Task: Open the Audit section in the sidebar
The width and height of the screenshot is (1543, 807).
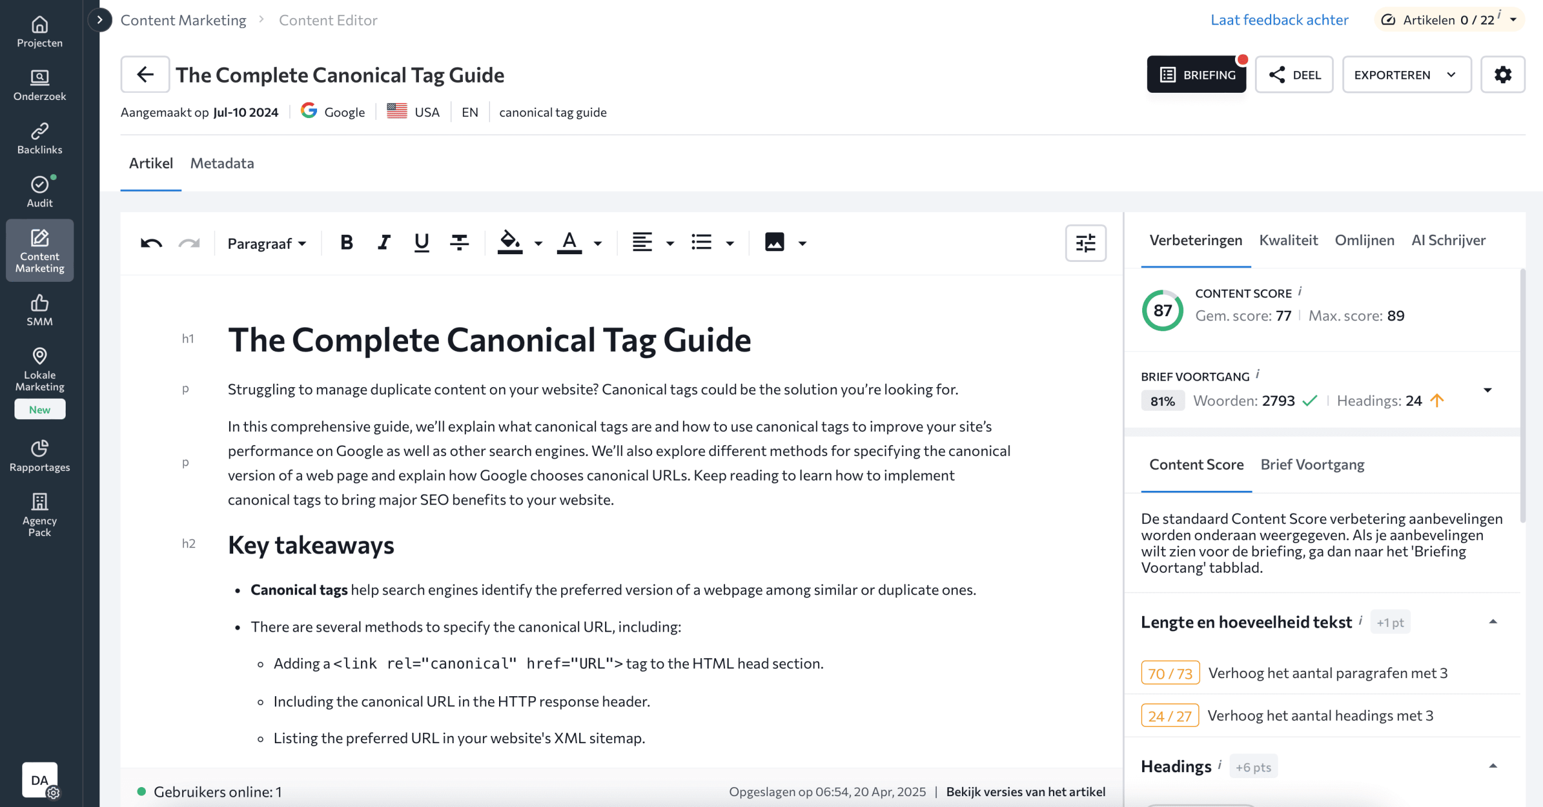Action: (40, 192)
